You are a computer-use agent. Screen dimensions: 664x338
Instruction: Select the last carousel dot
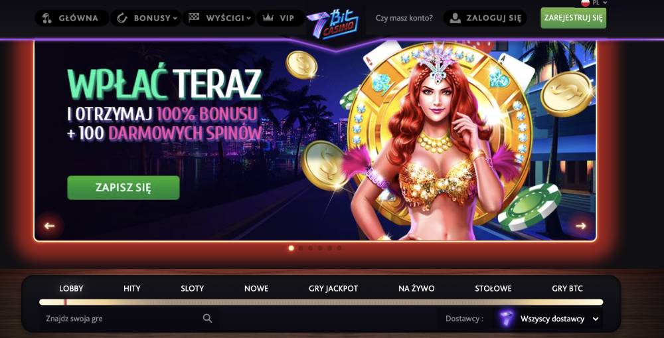click(339, 248)
